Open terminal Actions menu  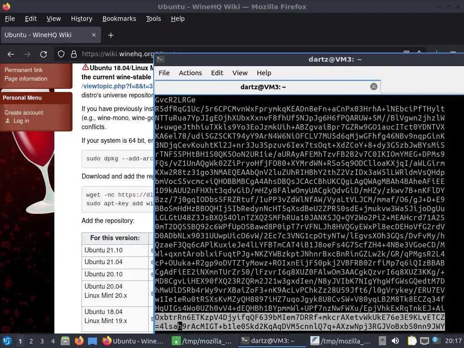click(190, 73)
